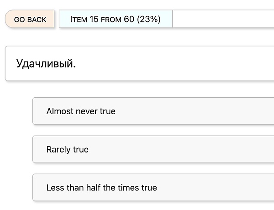Click the "Item 15 from 60" progress label
The width and height of the screenshot is (274, 210).
(115, 19)
